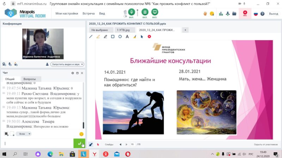Open the files folder icon in the top toolbar

point(234,14)
